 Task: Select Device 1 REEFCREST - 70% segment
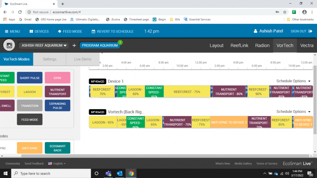click(x=103, y=91)
